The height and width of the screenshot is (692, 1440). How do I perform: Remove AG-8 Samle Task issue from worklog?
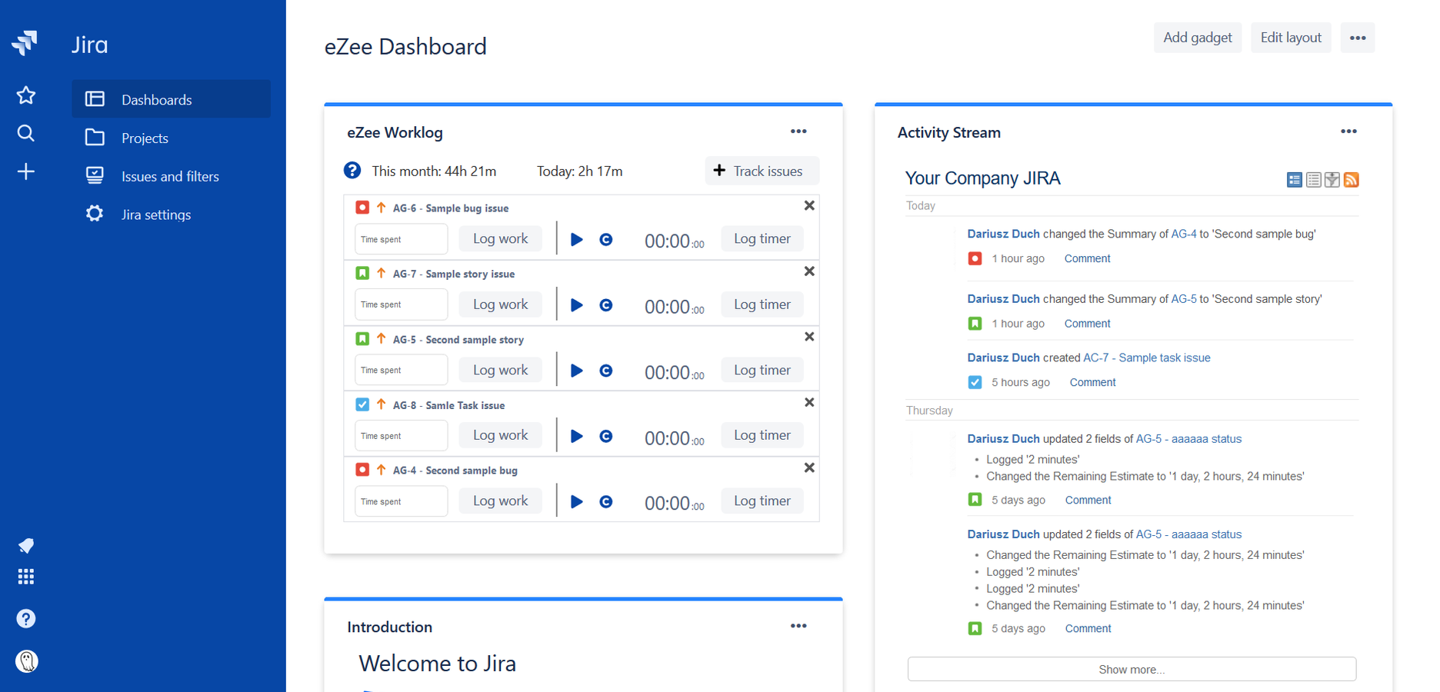[x=809, y=403]
